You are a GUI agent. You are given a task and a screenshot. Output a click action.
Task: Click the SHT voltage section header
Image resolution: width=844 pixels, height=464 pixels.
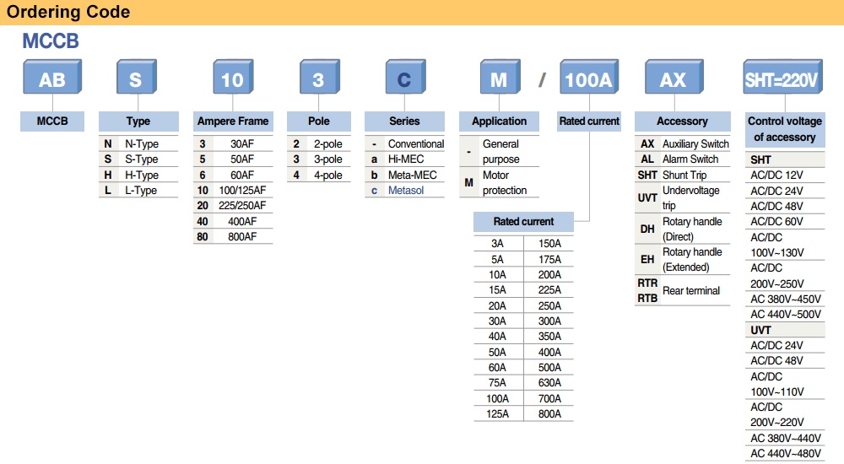tap(785, 160)
